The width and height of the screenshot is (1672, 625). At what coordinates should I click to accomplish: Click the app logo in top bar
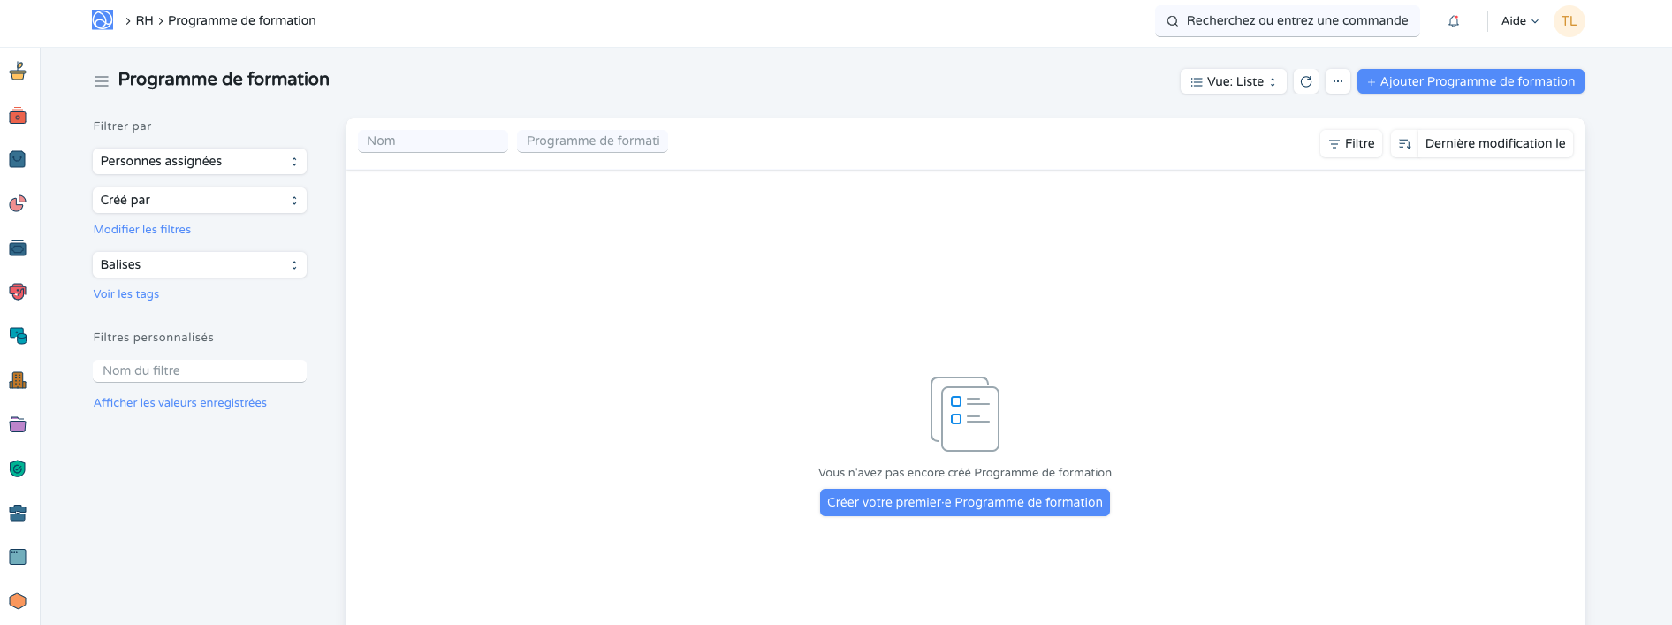click(103, 20)
